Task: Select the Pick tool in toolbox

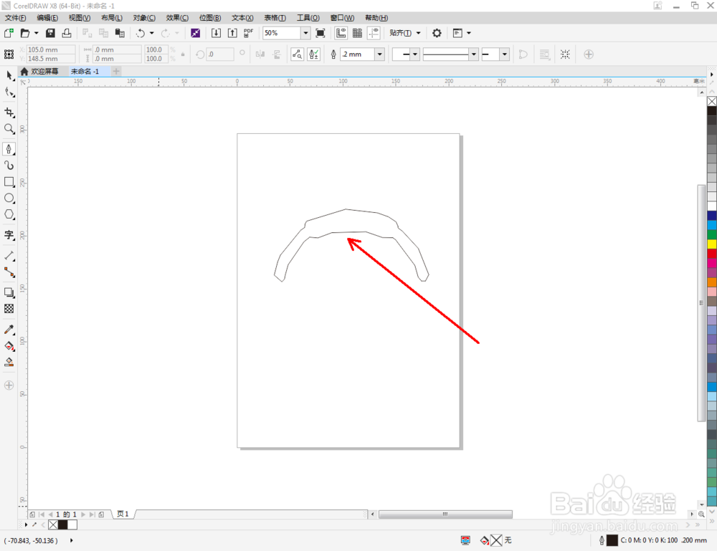Action: 9,76
